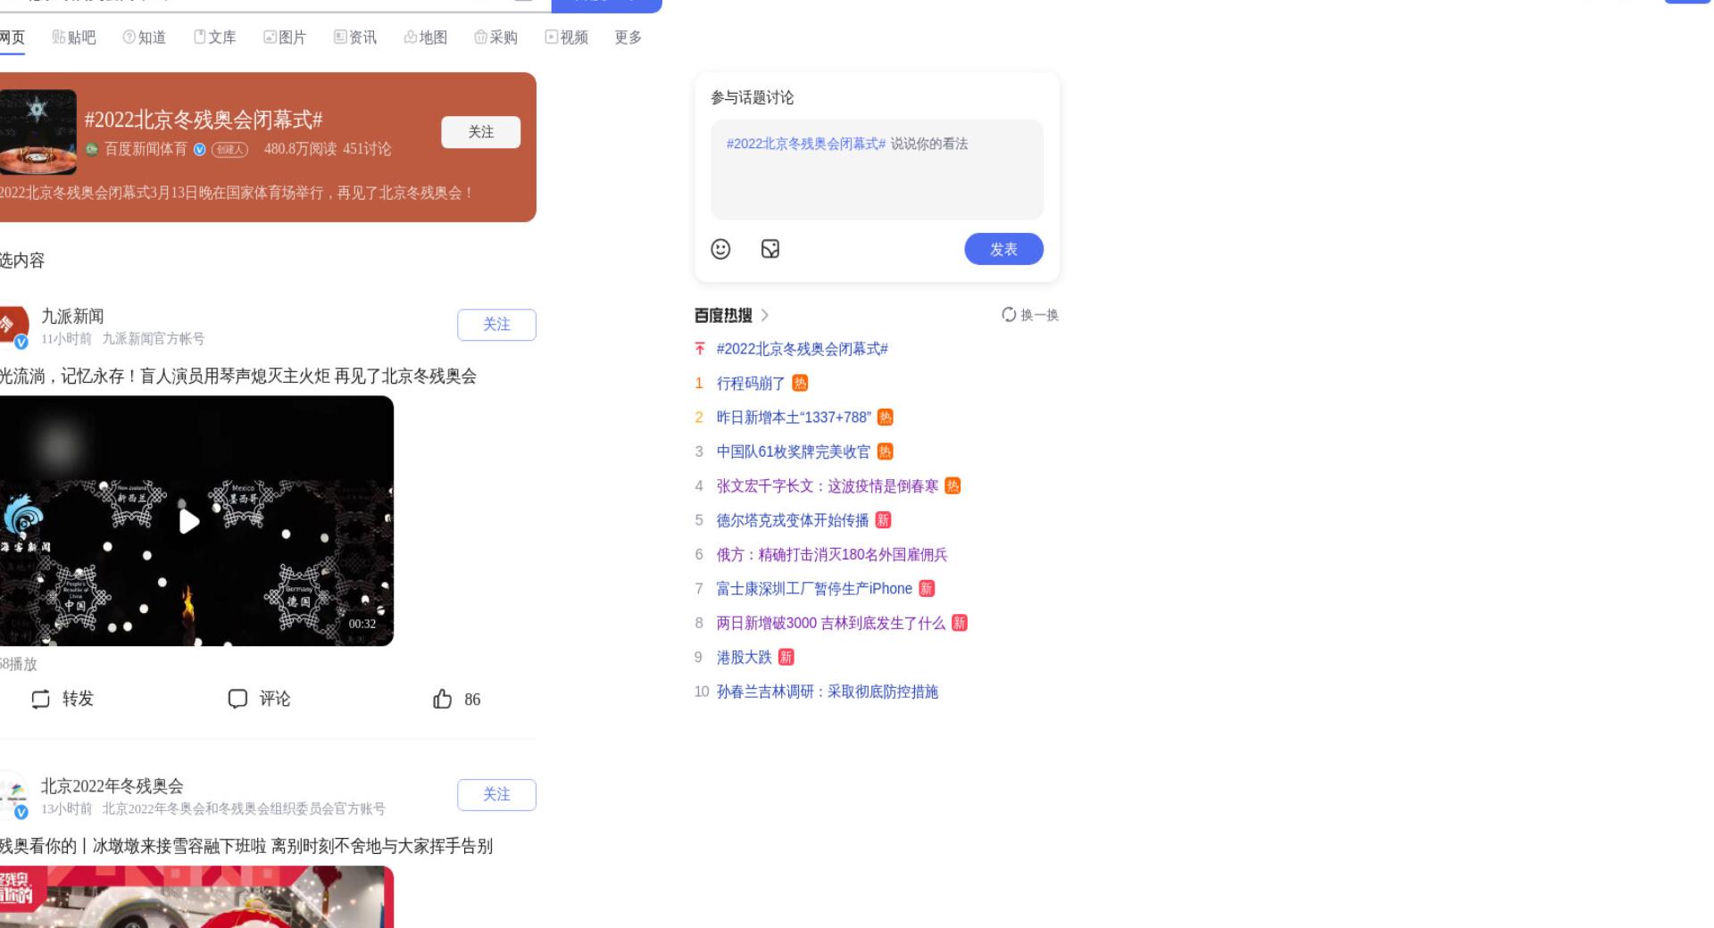Open the topic cover thumbnail image

coord(37,132)
